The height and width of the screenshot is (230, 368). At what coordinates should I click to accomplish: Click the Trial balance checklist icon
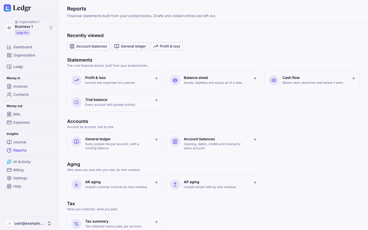point(76,102)
